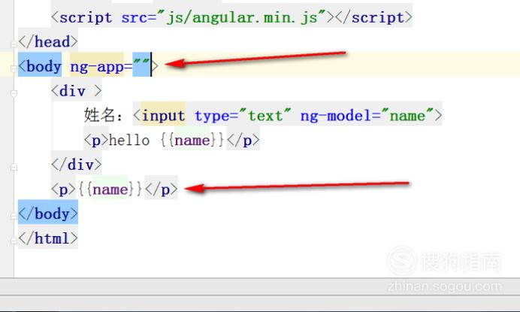Click {{name}} expression after hello
520x312 pixels.
click(x=192, y=140)
